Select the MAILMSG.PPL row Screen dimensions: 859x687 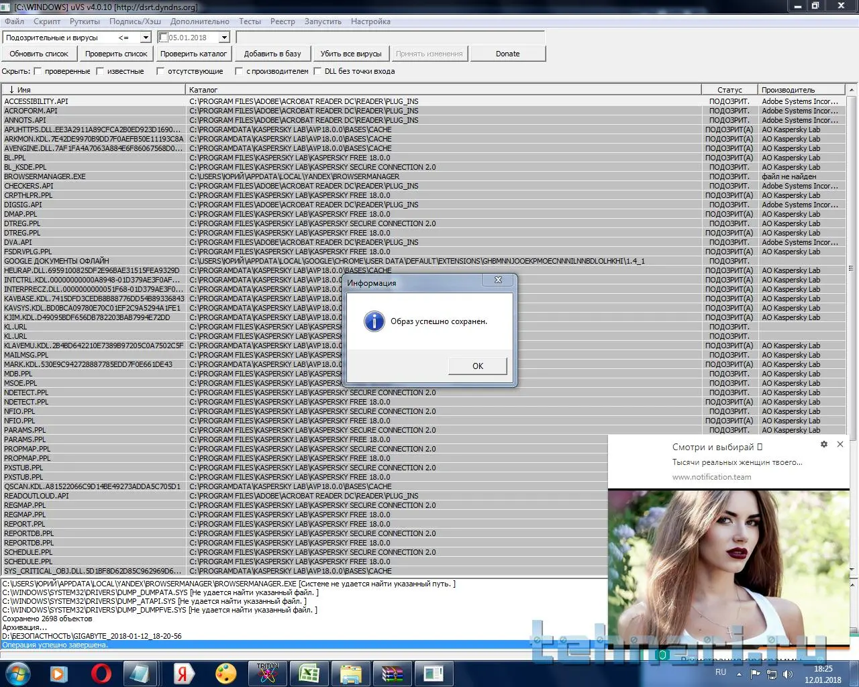click(x=423, y=355)
